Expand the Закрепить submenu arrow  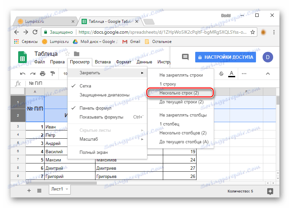(x=143, y=72)
